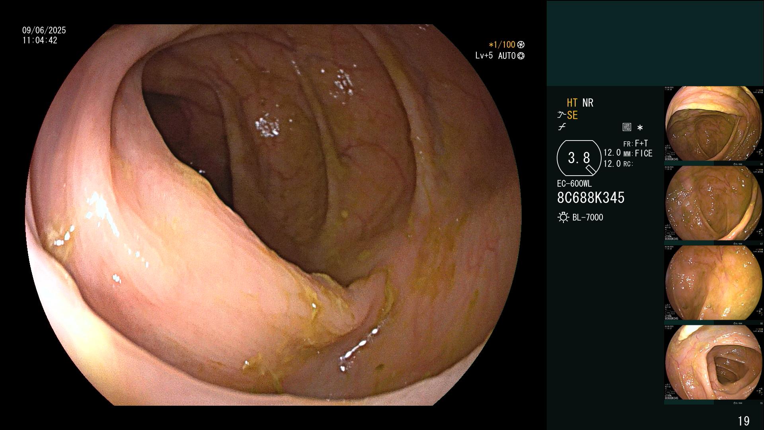This screenshot has height=430, width=764.
Task: Click the lower 12.0 diameter value
Action: (612, 164)
